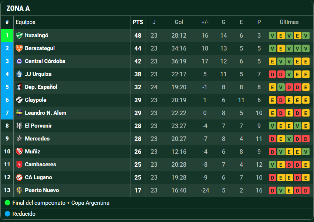Click the Gol column header

[x=179, y=22]
